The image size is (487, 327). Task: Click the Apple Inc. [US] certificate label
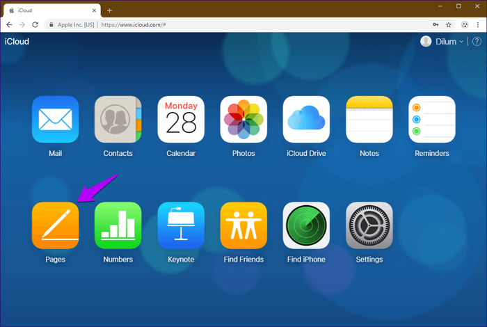point(76,24)
